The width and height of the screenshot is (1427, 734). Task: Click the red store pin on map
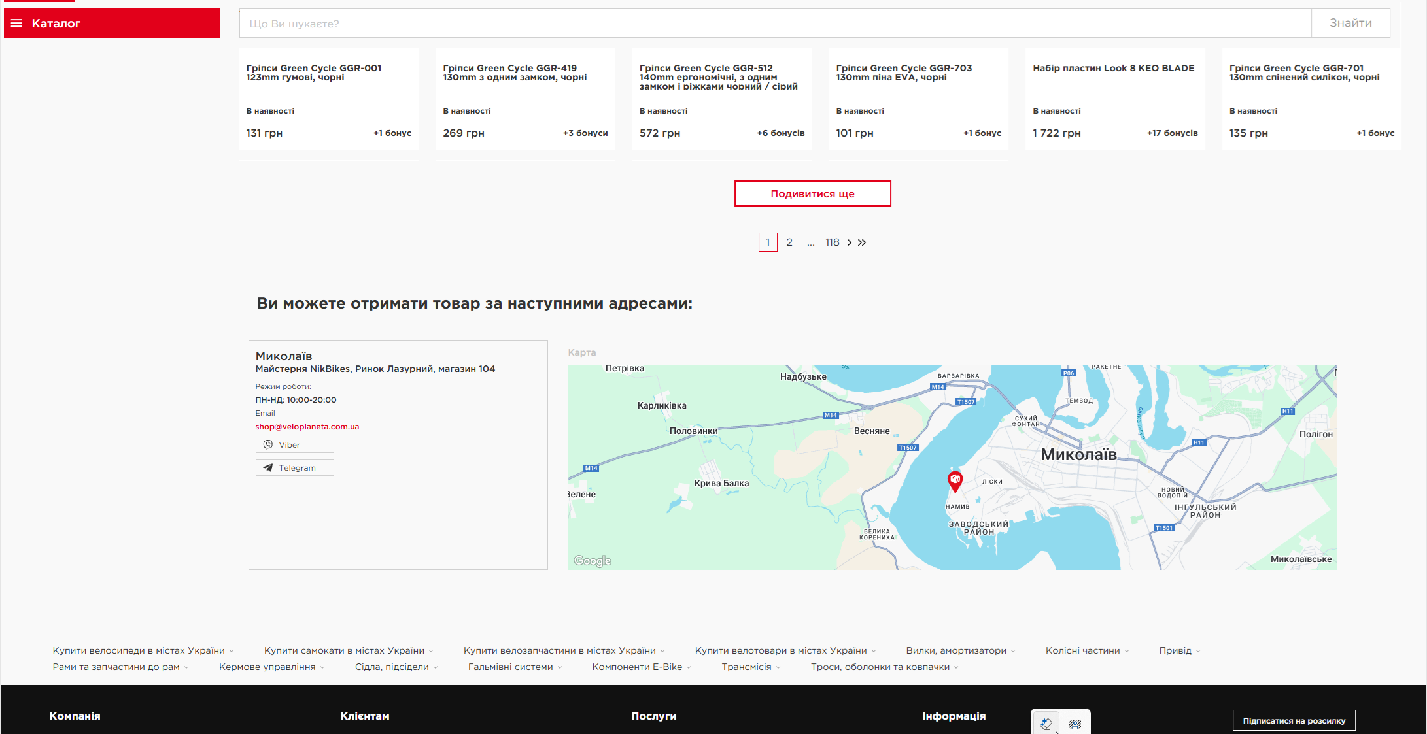[x=955, y=480]
